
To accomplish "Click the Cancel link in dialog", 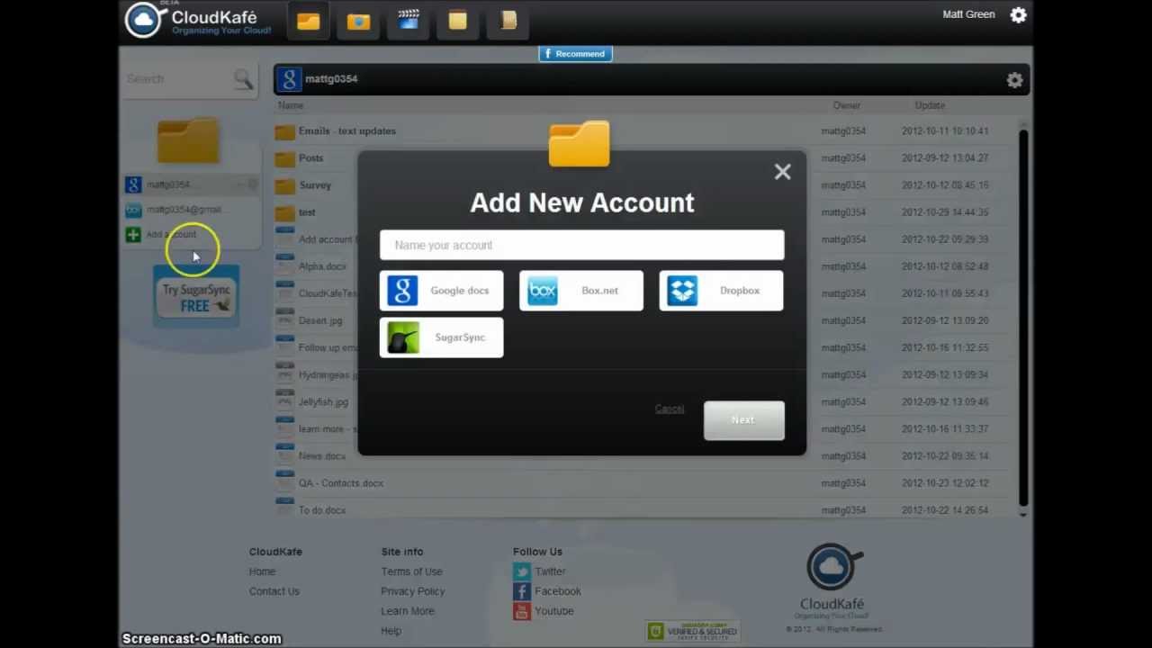I will (x=670, y=409).
